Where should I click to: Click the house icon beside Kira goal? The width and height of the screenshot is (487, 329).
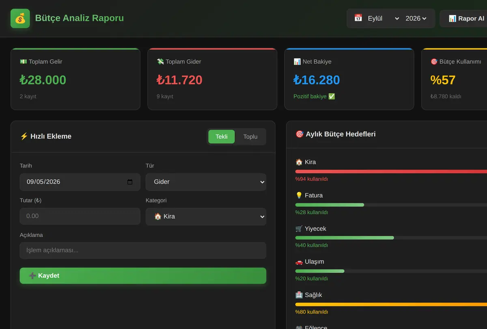pos(299,162)
